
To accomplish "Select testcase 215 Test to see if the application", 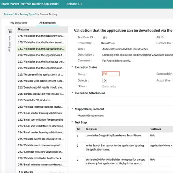I will pyautogui.click(x=41, y=74).
